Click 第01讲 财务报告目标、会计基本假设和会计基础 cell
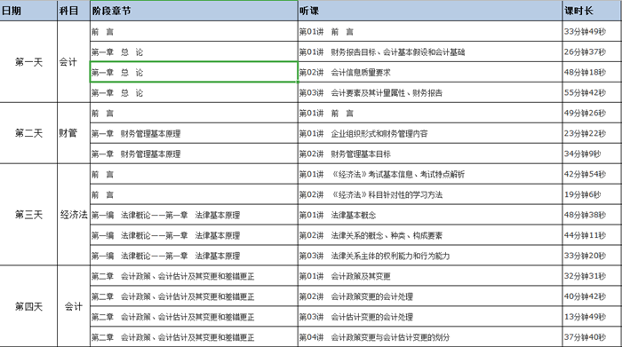This screenshot has height=347, width=622. coord(430,51)
